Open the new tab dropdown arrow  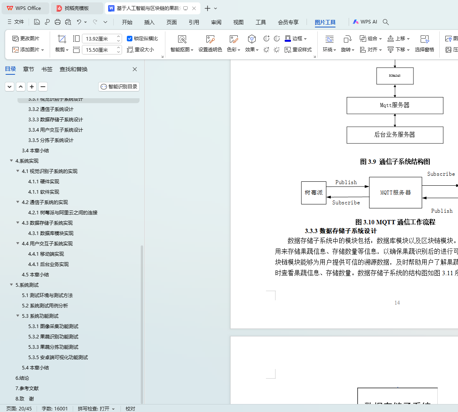[x=215, y=8]
